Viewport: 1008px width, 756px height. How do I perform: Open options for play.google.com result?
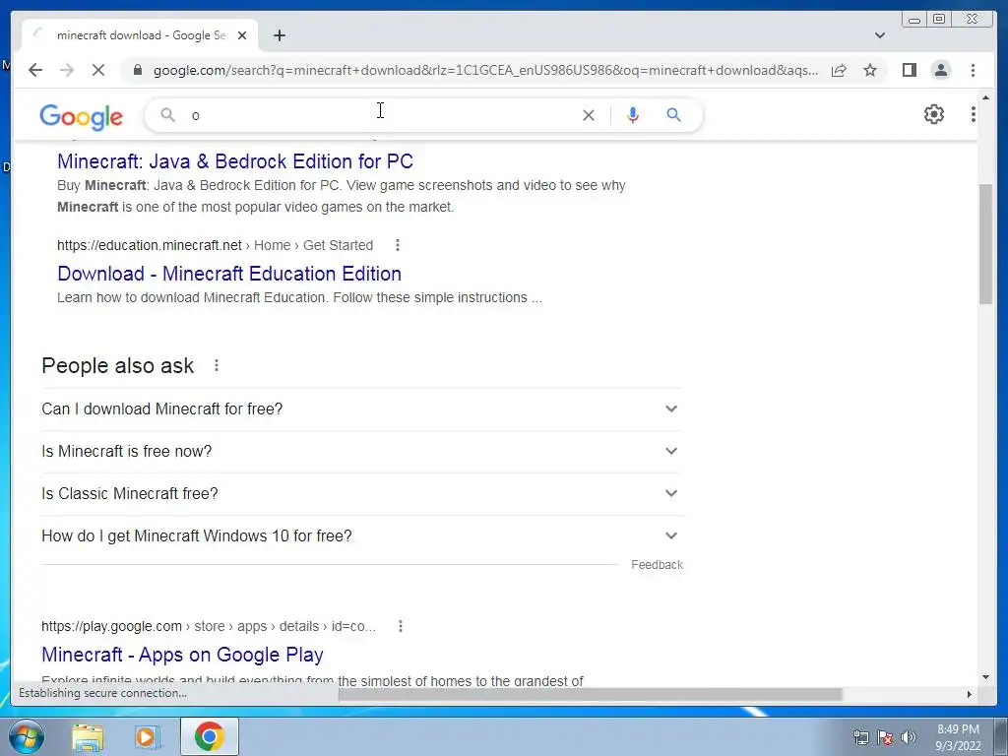pyautogui.click(x=401, y=626)
